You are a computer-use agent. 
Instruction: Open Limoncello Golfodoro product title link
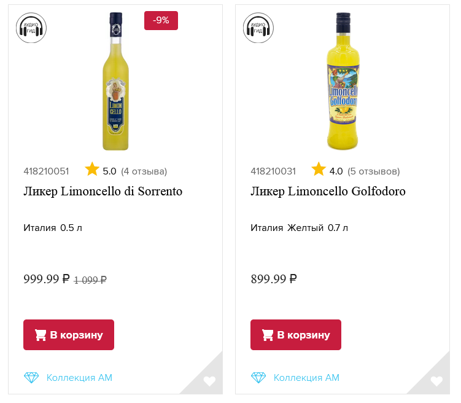coord(328,192)
